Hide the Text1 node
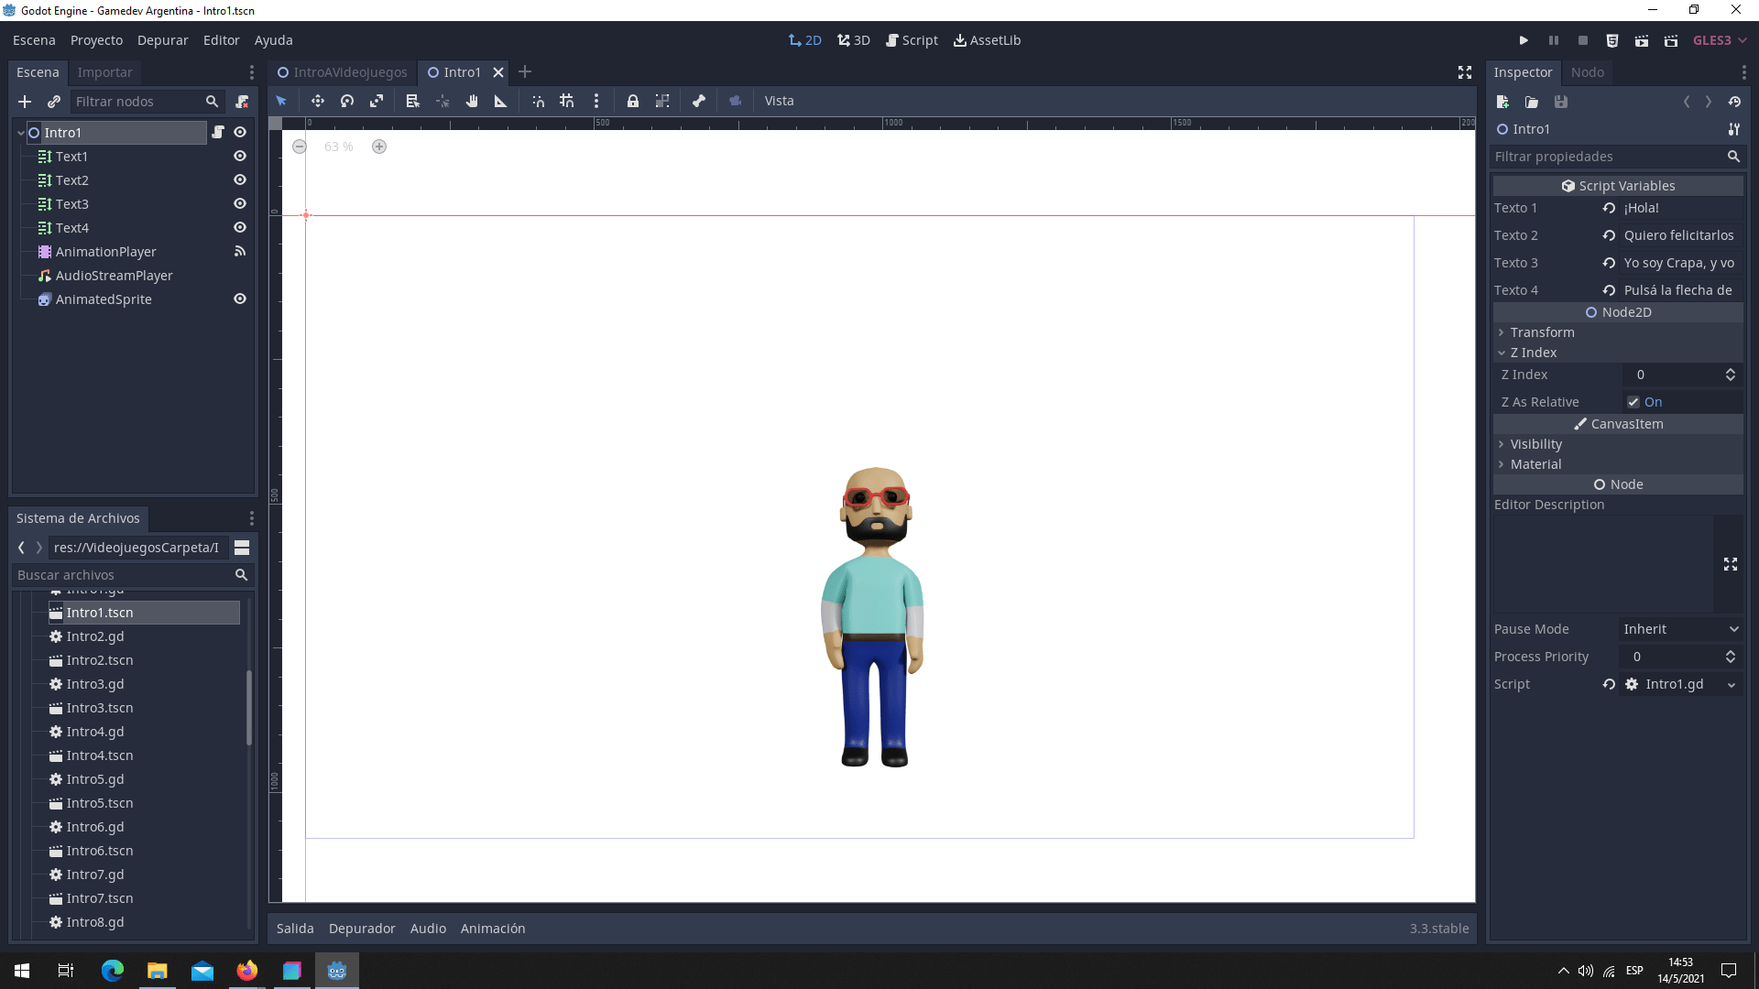The height and width of the screenshot is (989, 1759). point(240,156)
